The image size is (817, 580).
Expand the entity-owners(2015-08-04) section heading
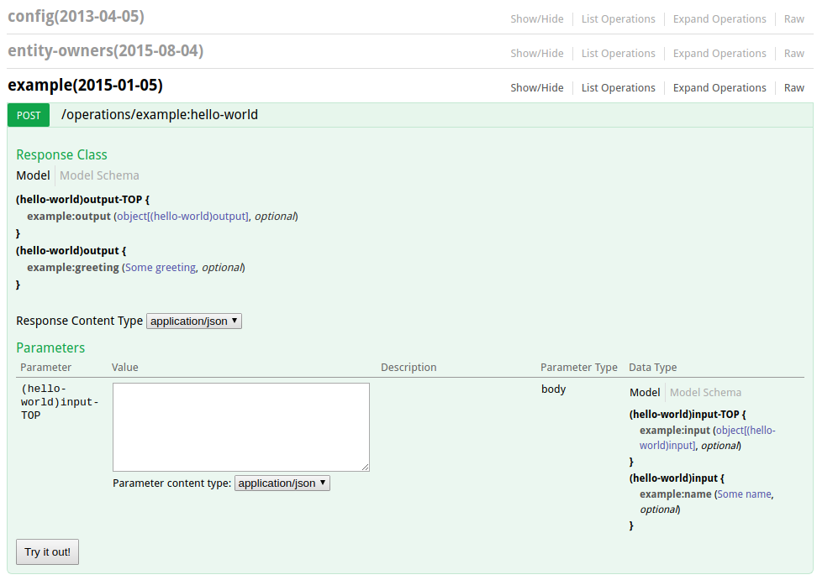tap(106, 50)
